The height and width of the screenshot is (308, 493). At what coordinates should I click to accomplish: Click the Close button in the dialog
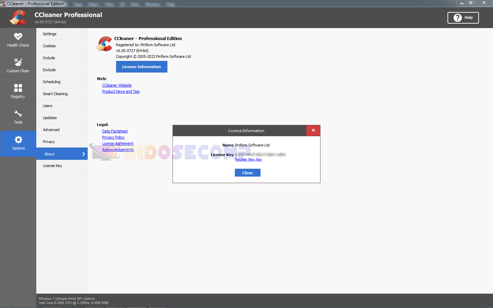pos(248,173)
